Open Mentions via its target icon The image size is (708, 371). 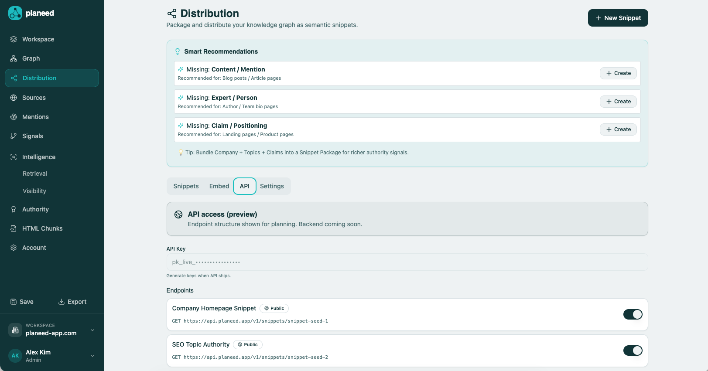coord(14,117)
